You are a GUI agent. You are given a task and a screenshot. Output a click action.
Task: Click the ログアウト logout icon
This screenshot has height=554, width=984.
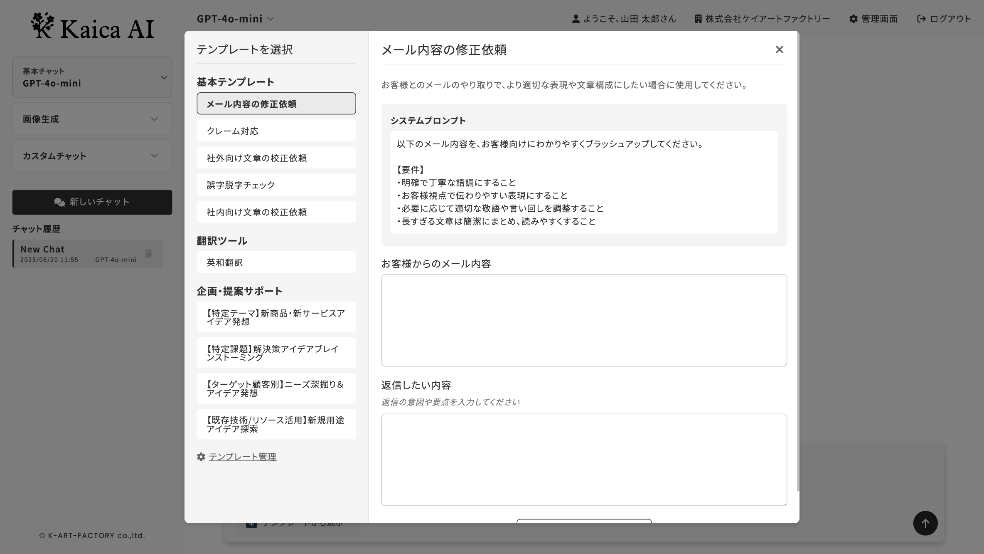(x=921, y=19)
